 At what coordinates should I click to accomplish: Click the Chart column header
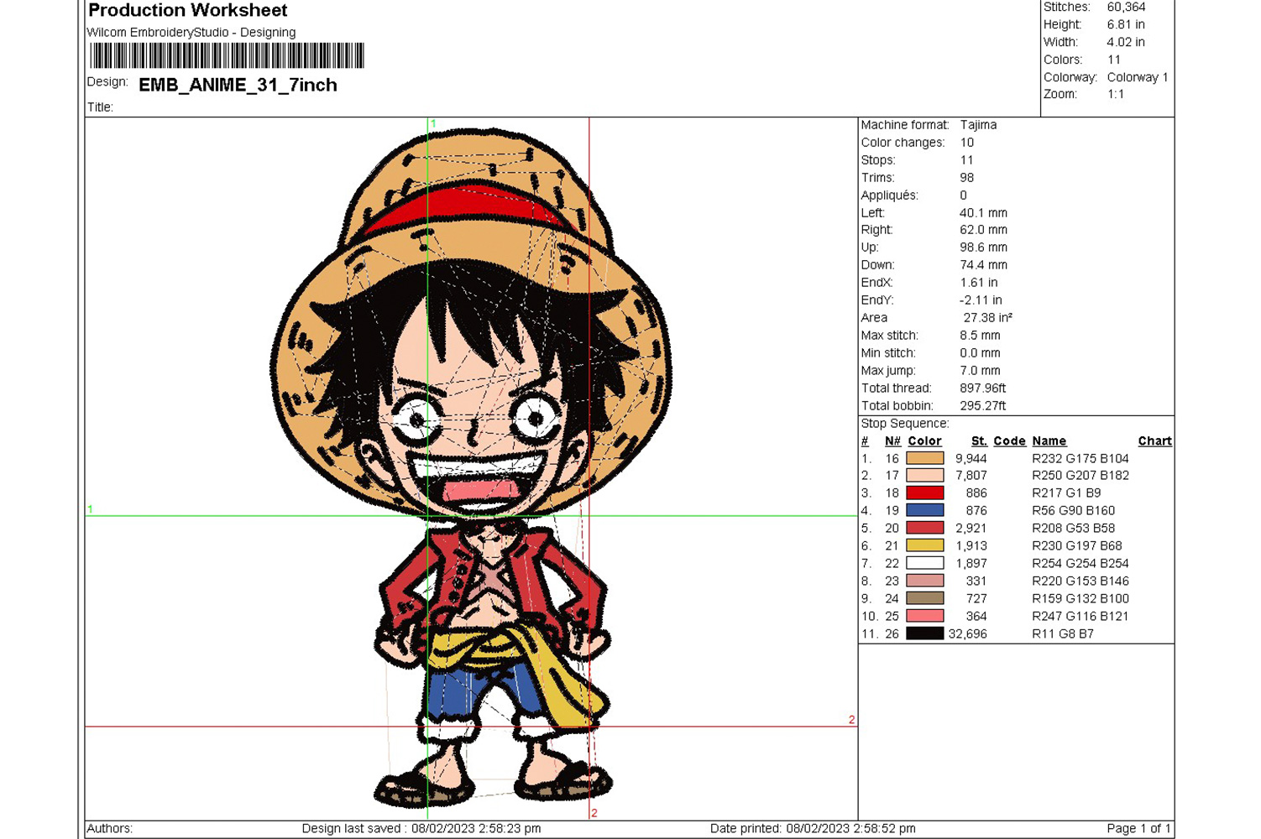click(1154, 441)
